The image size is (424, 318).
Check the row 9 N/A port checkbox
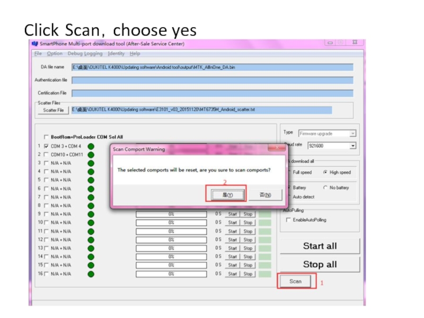pyautogui.click(x=46, y=214)
